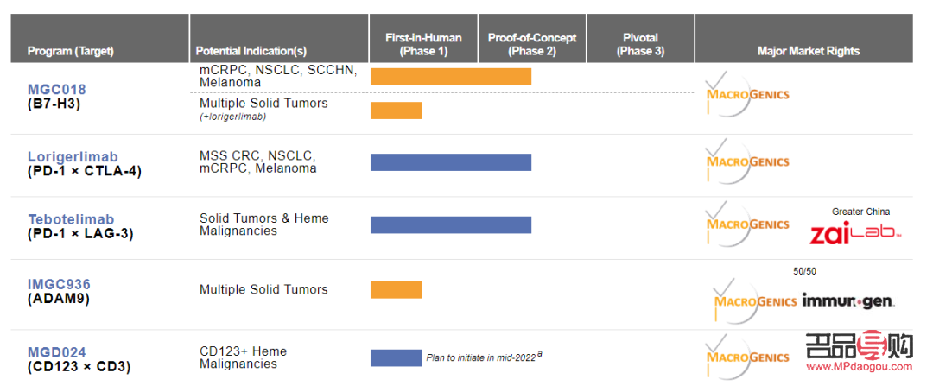Click the MacroGenics logo in IMGC936 row
933x392 pixels.
pyautogui.click(x=756, y=301)
